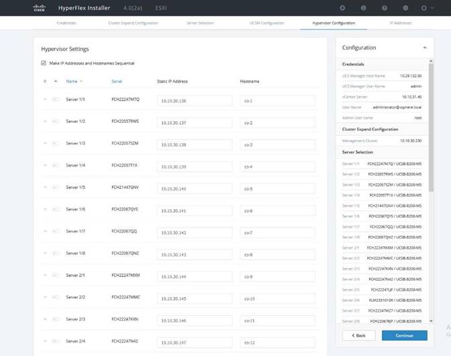Image resolution: width=451 pixels, height=356 pixels.
Task: Go to the IP Addresses tab
Action: (x=401, y=23)
